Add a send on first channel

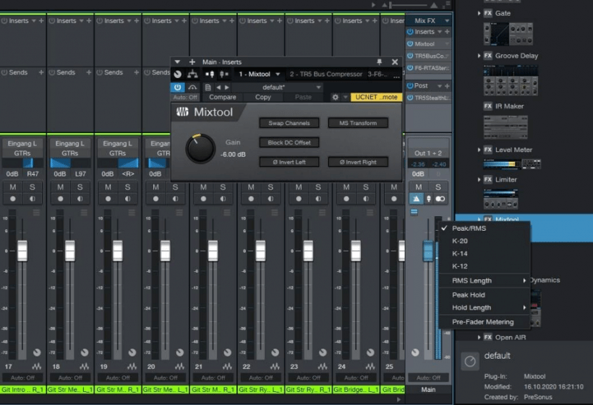point(40,72)
